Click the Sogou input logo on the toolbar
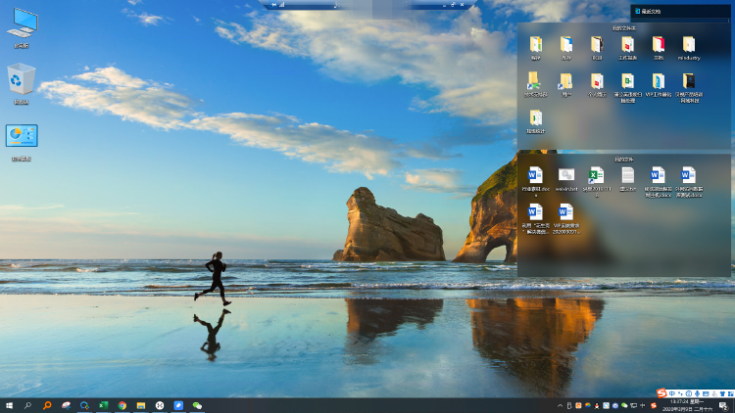 pyautogui.click(x=661, y=393)
